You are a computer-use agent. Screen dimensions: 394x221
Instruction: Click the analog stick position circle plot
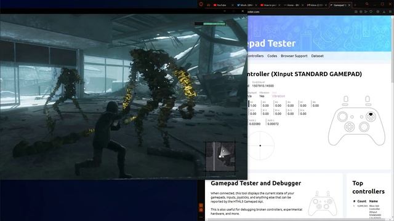pyautogui.click(x=260, y=145)
